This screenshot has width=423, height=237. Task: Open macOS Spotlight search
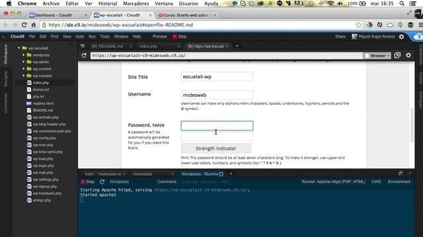coord(402,3)
